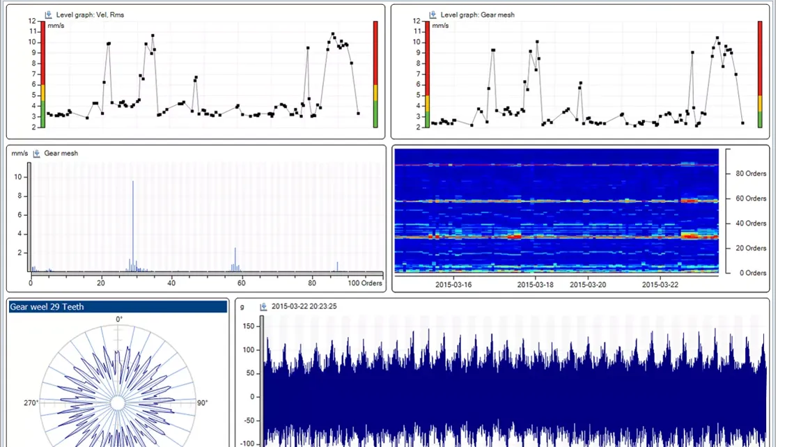Click the center of the gear polar plot
This screenshot has width=794, height=447.
coord(118,402)
